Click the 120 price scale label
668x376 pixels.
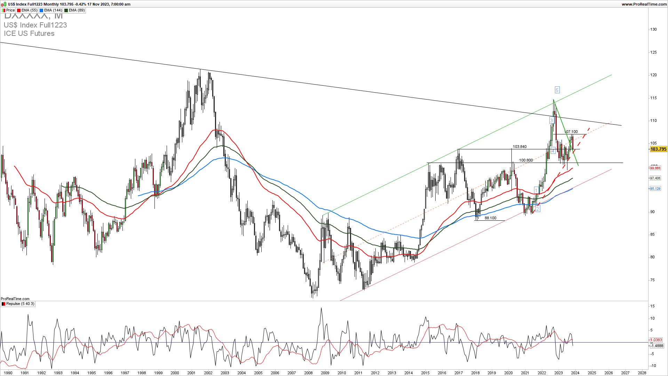pos(653,75)
